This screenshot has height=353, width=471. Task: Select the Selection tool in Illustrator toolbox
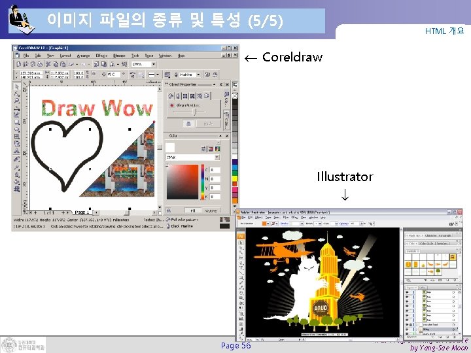click(241, 243)
